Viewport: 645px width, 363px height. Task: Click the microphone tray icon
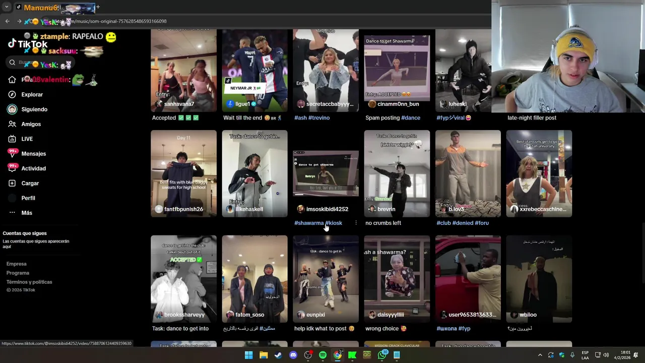pos(572,355)
